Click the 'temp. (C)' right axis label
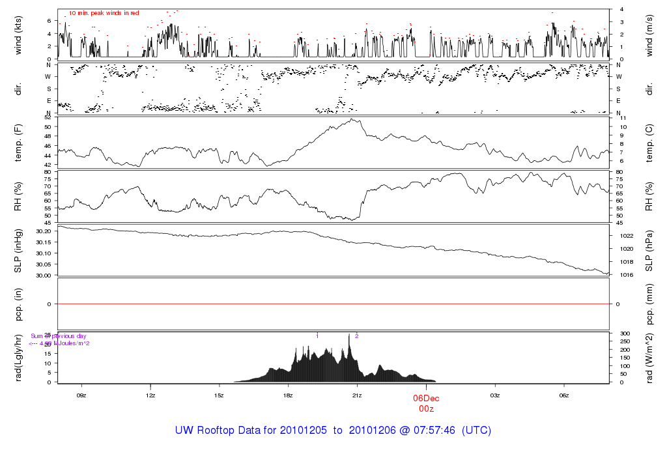This screenshot has height=456, width=667. (x=649, y=143)
